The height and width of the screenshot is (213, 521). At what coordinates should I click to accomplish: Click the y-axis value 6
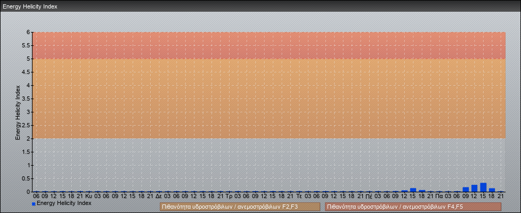(x=28, y=32)
